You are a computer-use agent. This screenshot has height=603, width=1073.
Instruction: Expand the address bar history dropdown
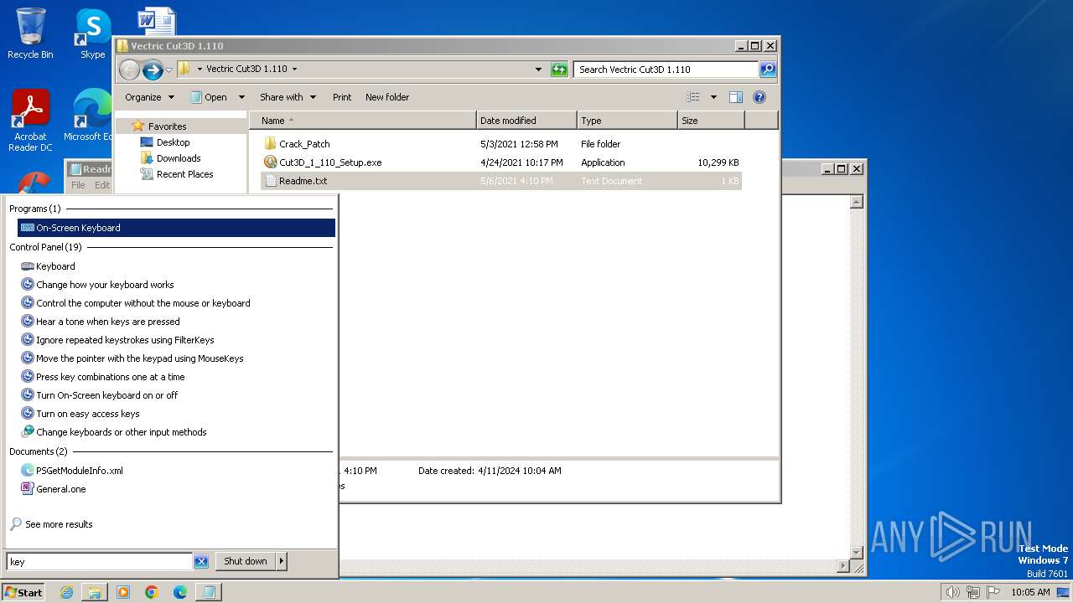click(x=538, y=70)
